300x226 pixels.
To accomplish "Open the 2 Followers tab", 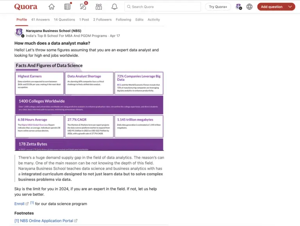I will pos(102,19).
